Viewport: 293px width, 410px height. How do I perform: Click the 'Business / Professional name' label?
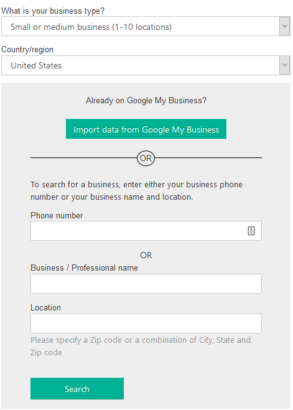click(x=84, y=268)
